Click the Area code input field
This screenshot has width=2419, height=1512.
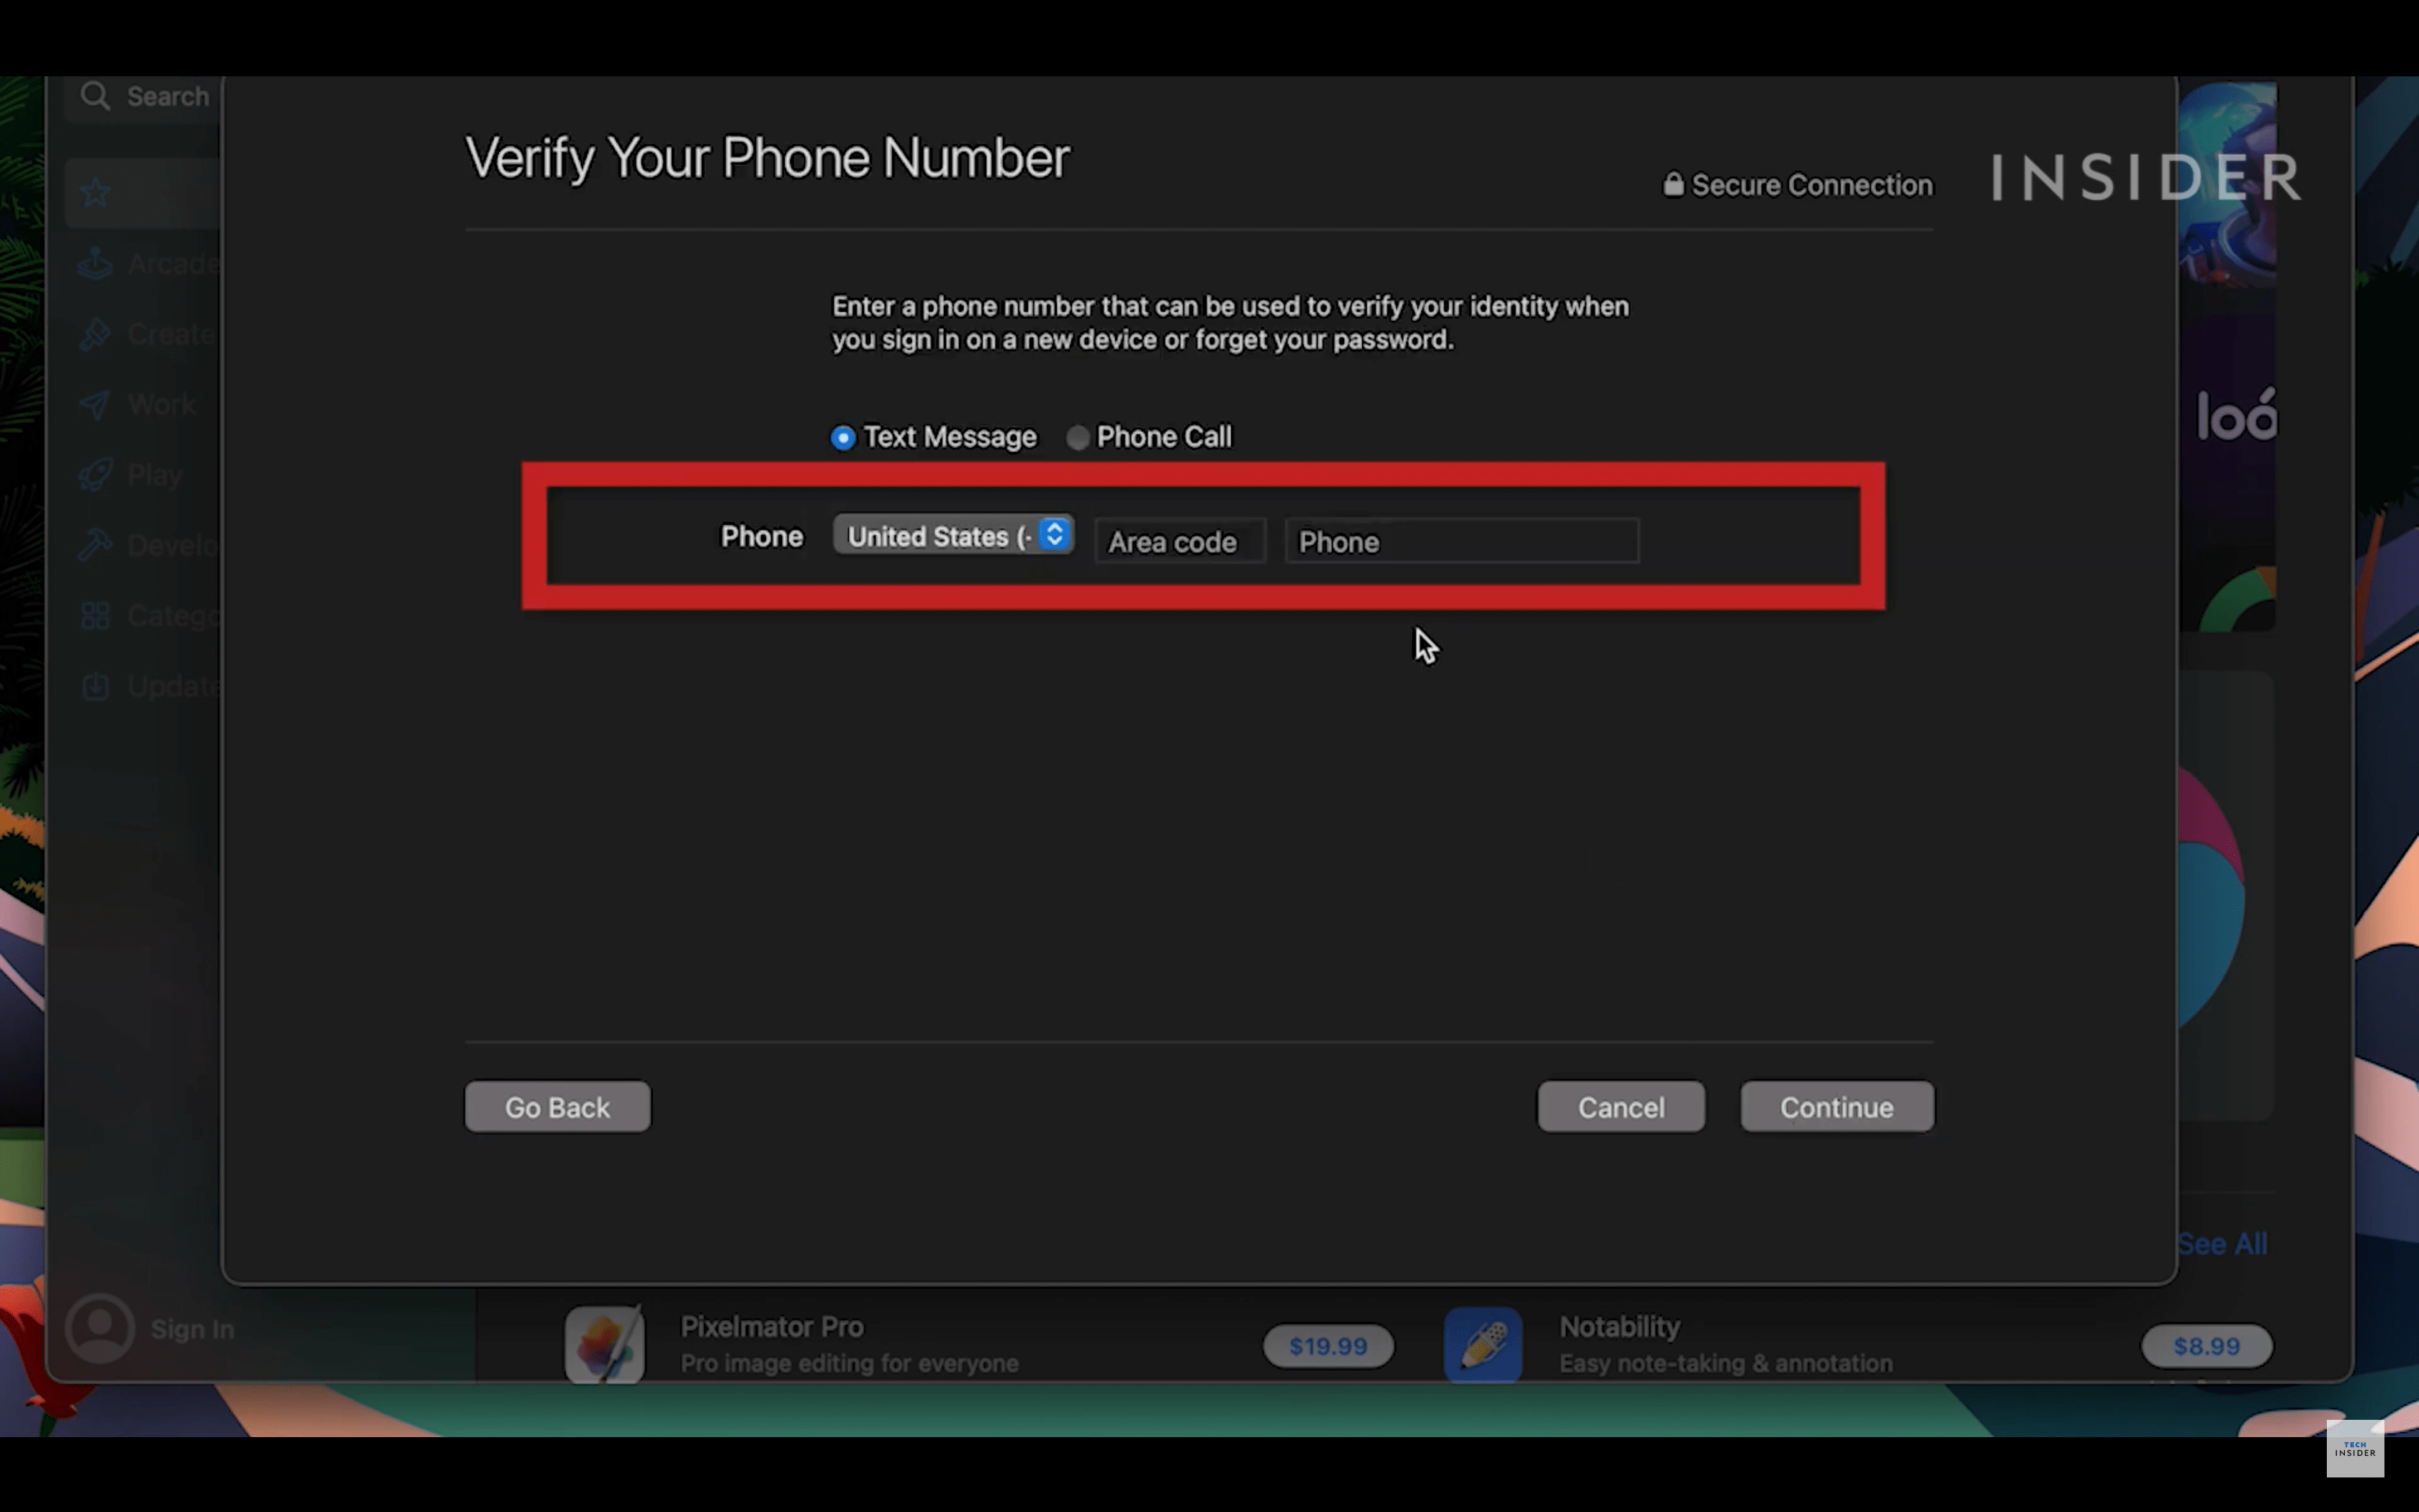coord(1179,542)
